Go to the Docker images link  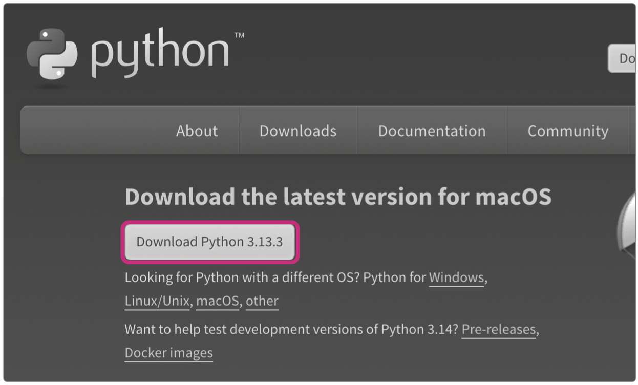[168, 353]
